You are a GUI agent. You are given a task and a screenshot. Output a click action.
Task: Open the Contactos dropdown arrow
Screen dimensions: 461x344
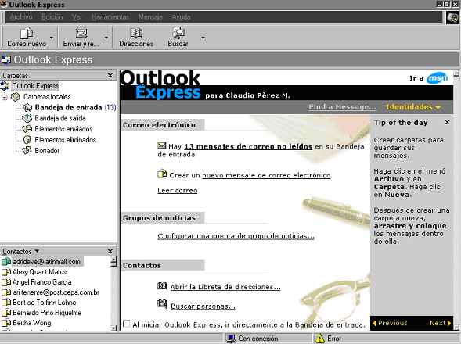click(x=37, y=251)
